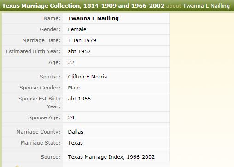
Task: Click the Texas Marriage Collection page title
Action: [83, 6]
